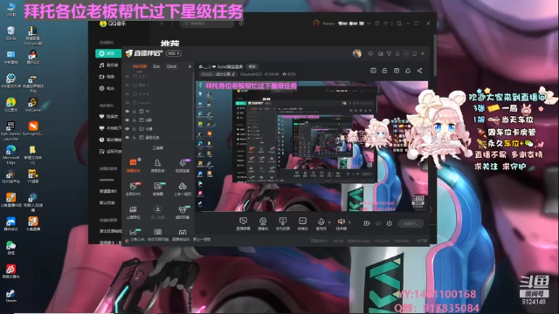559x314 pixels.
Task: Open Steam from the desktop
Action: [10, 296]
